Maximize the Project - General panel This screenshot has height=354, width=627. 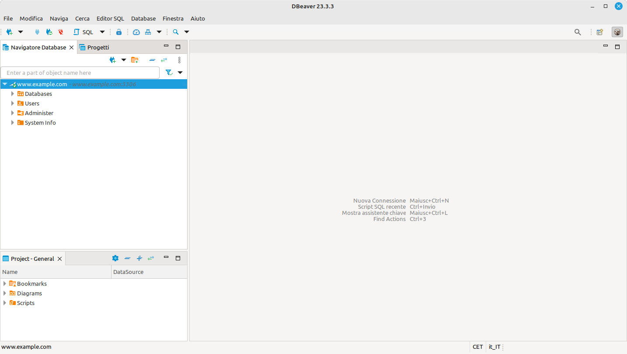(178, 258)
